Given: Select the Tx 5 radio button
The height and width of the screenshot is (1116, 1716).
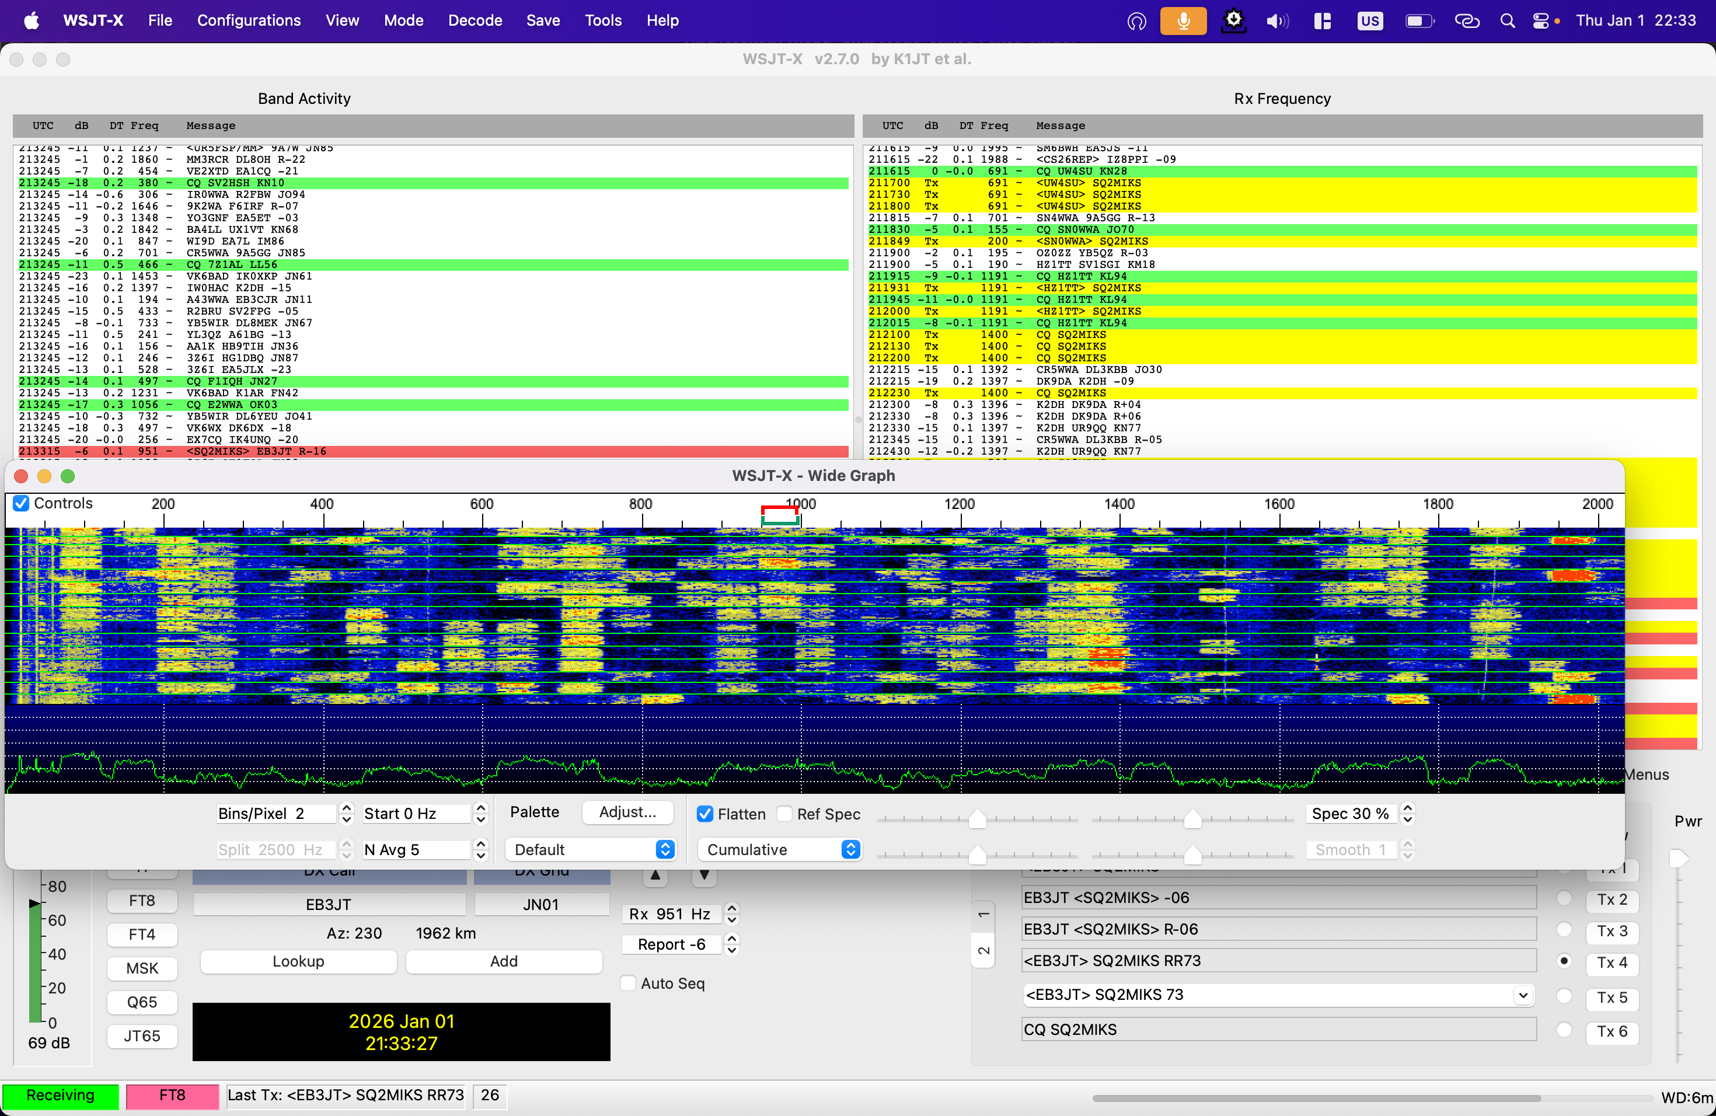Looking at the screenshot, I should tap(1564, 996).
